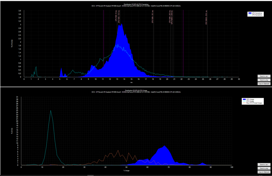Click 'Distribution Of GPU & CPU Frametime' title

click(x=136, y=4)
